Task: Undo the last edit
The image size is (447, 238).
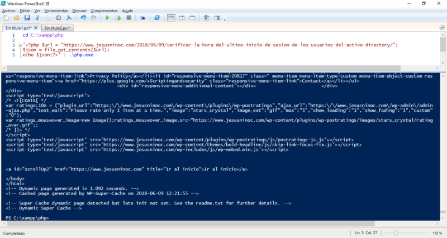Action: (x=83, y=18)
